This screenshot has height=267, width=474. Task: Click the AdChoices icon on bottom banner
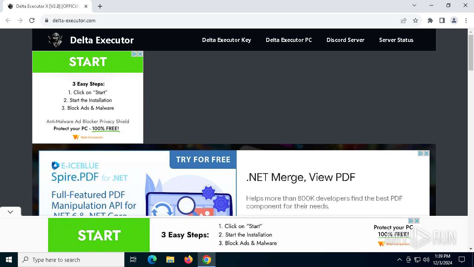[411, 221]
